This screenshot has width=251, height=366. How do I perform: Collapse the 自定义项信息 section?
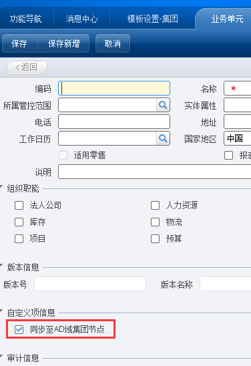(x=1, y=311)
